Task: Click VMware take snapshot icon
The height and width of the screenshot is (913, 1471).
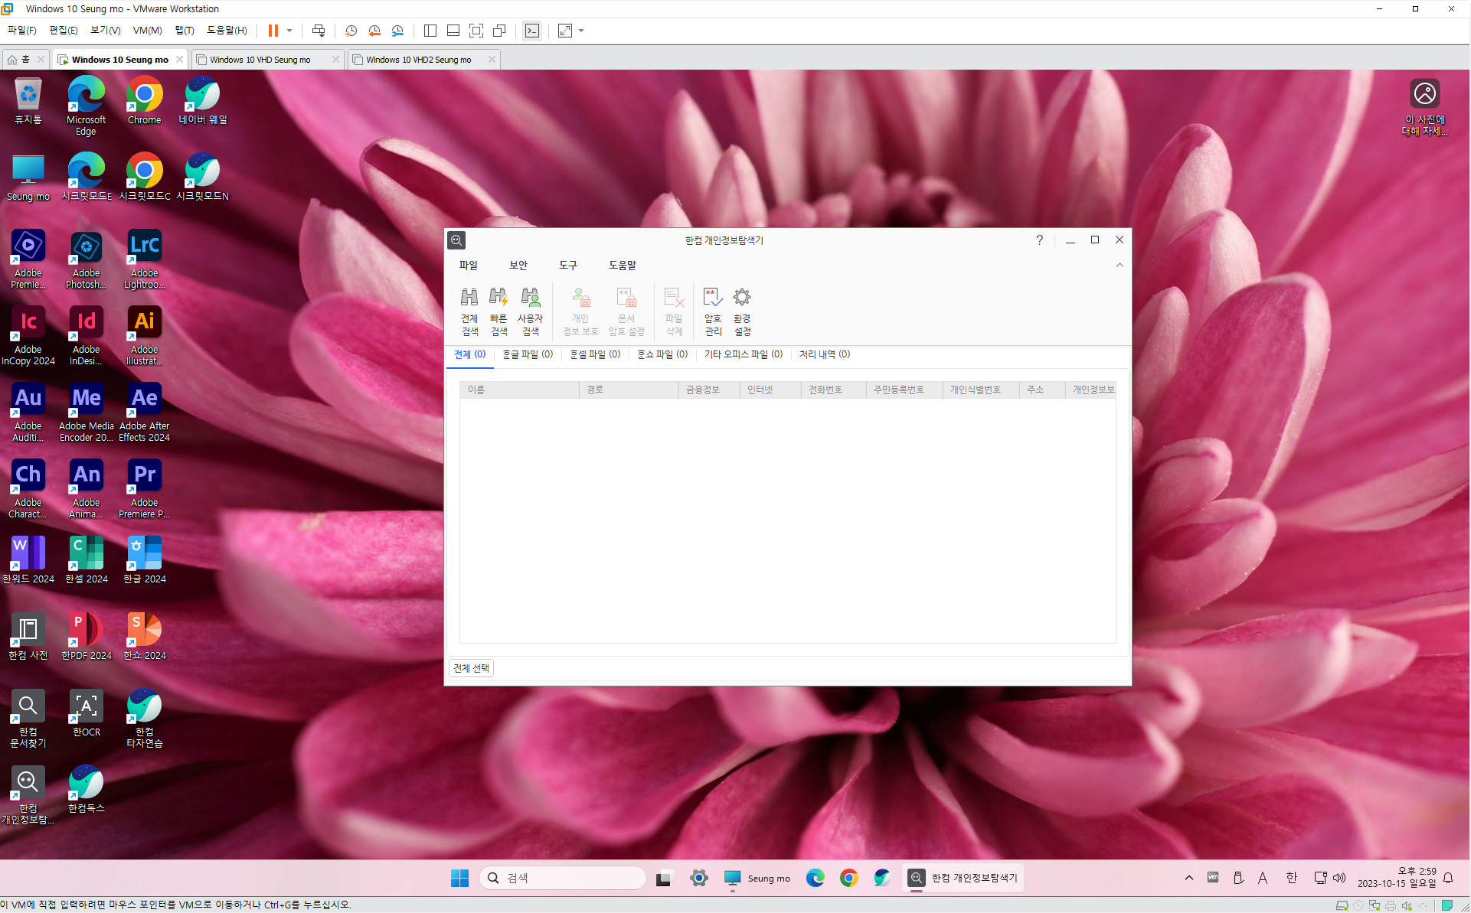Action: 351,31
